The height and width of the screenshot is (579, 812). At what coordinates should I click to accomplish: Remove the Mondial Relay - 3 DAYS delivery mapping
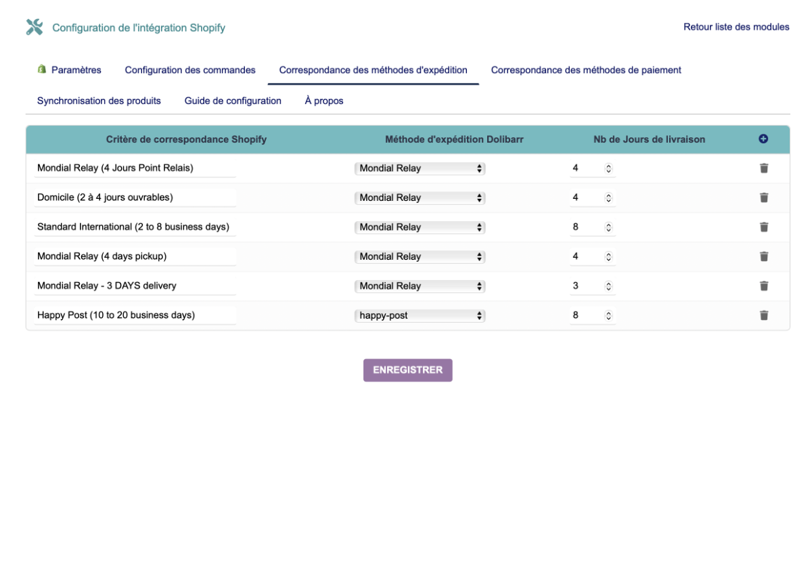pyautogui.click(x=764, y=285)
